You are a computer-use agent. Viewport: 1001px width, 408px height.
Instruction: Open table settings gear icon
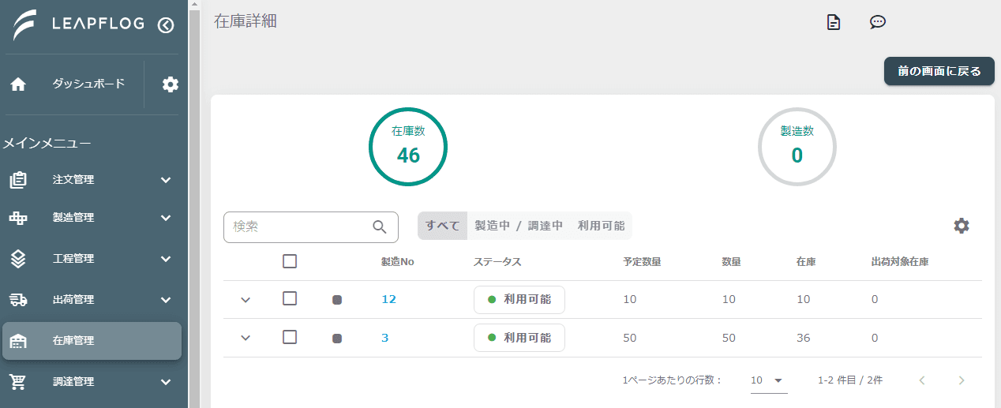click(x=961, y=226)
